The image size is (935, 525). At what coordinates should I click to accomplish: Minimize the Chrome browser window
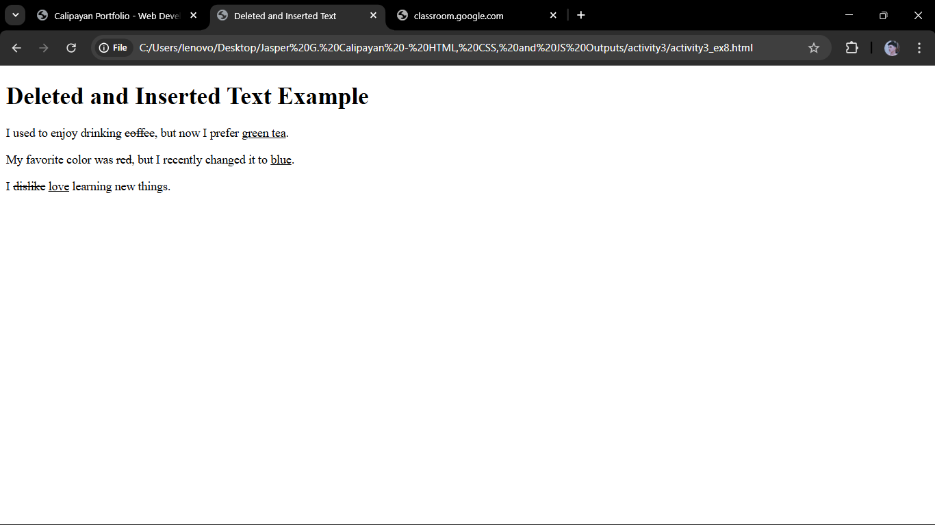click(x=849, y=15)
